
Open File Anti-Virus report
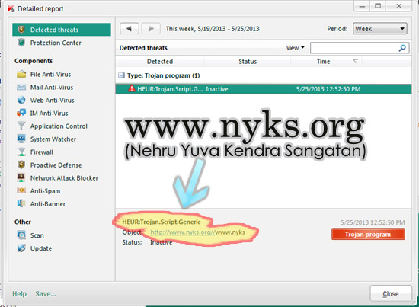click(x=50, y=75)
